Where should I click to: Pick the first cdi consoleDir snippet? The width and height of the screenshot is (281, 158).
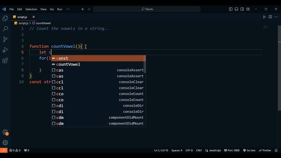[x=98, y=105]
